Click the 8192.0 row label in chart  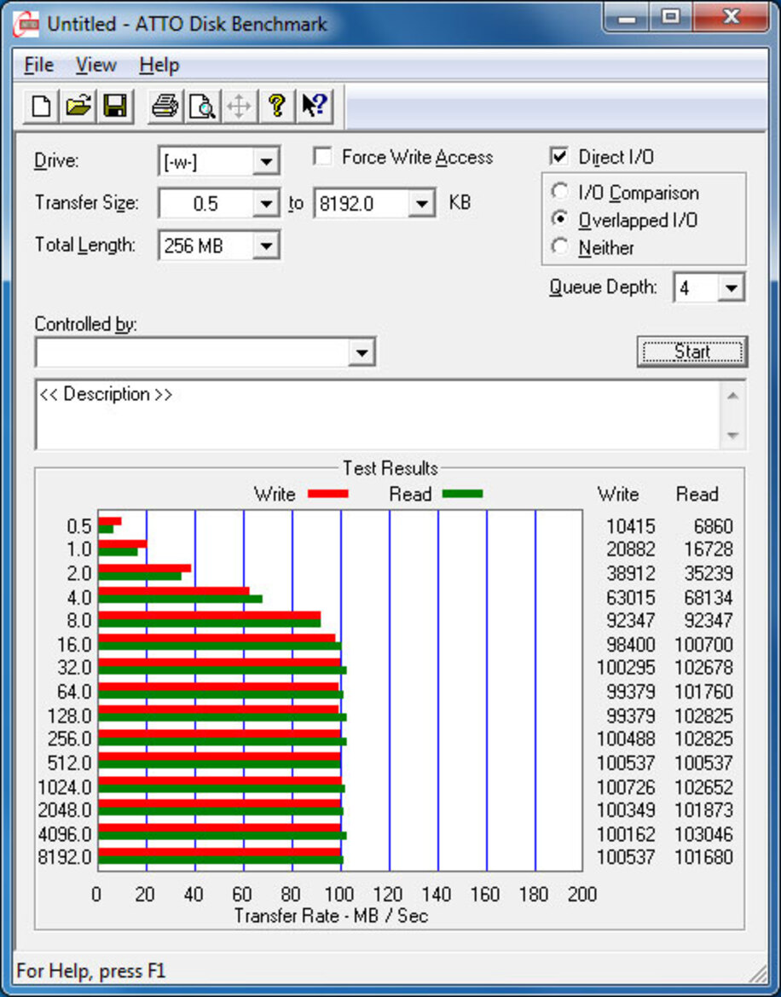coord(65,857)
